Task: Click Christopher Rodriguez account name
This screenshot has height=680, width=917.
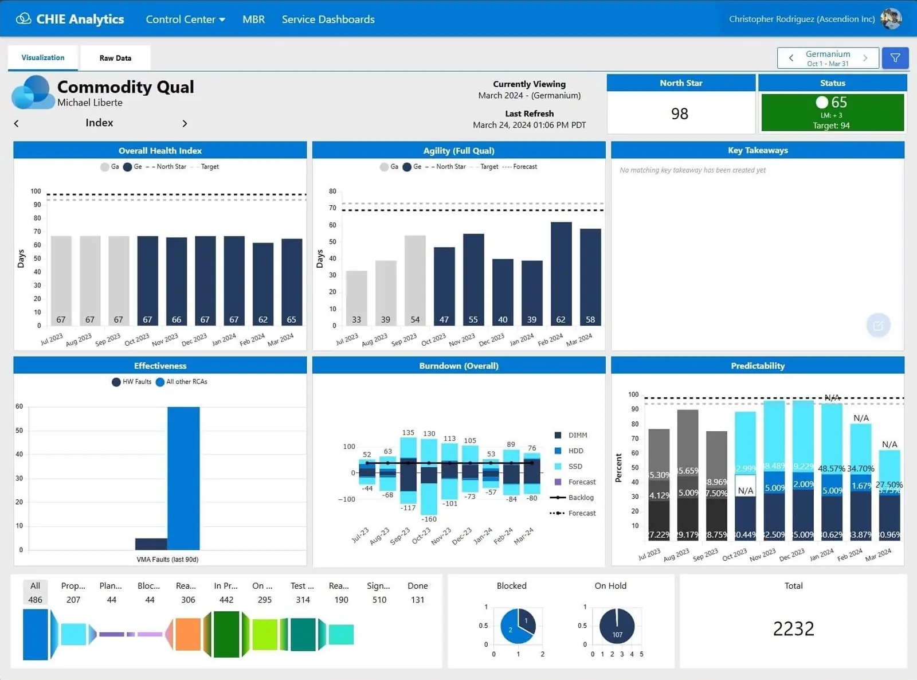Action: [802, 19]
